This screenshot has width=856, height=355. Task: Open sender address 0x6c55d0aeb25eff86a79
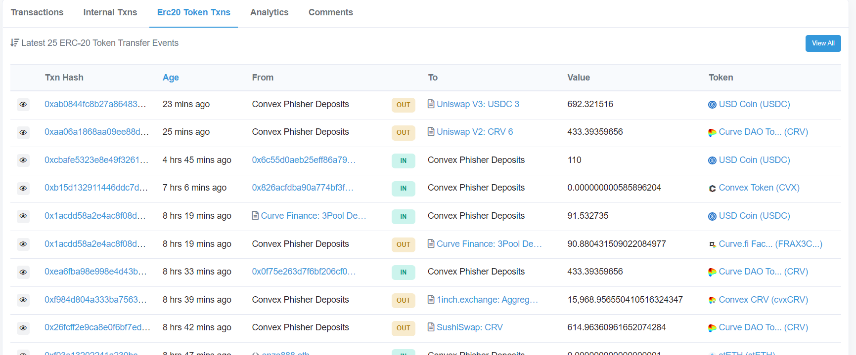pyautogui.click(x=304, y=160)
